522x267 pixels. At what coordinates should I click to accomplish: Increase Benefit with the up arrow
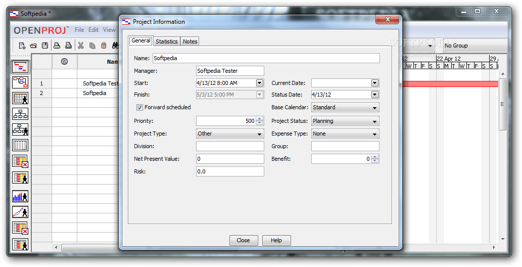click(375, 157)
